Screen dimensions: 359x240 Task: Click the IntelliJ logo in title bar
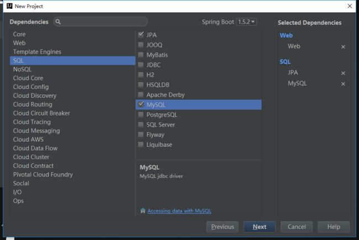(9, 6)
